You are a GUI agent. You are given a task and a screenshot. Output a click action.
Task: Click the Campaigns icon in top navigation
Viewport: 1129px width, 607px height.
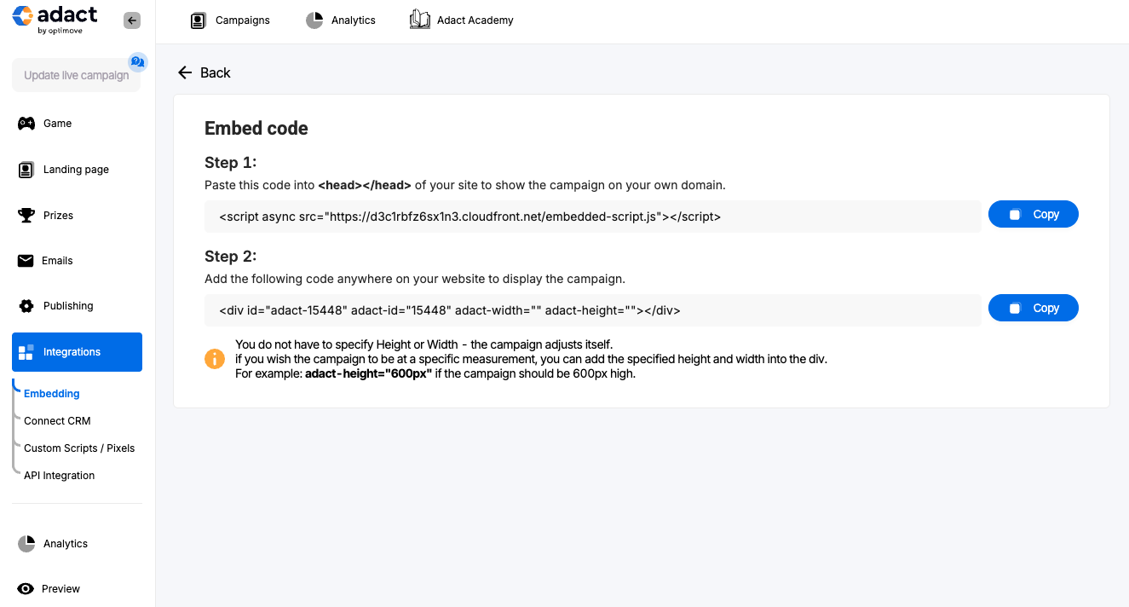(199, 20)
